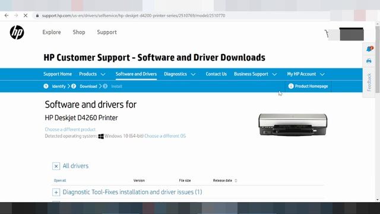Click the Version column header
380x214 pixels.
coord(139,181)
